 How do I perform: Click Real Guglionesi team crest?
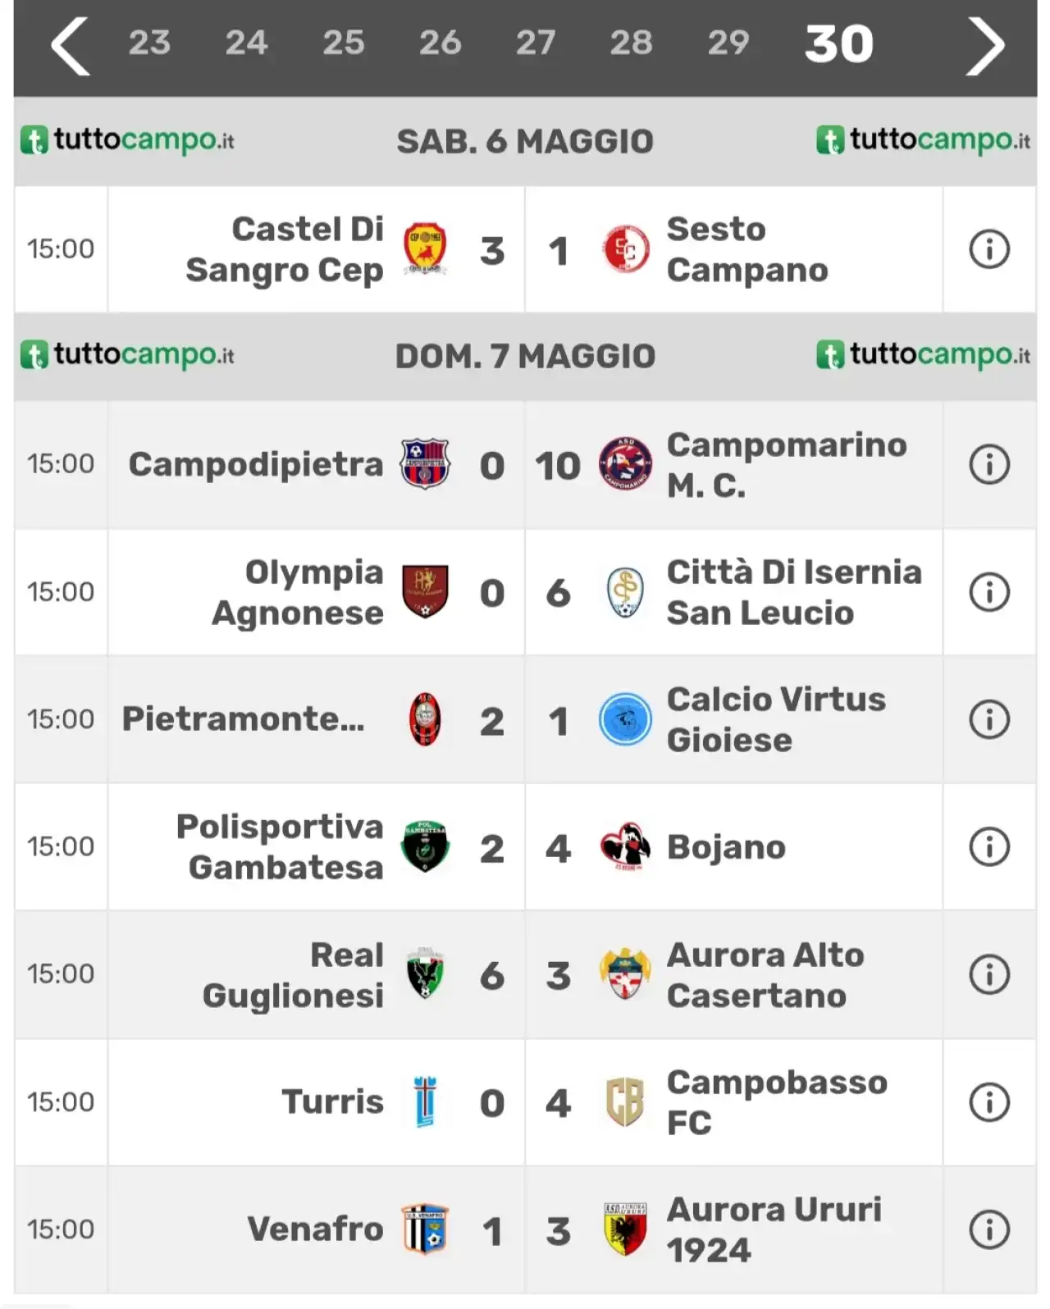pyautogui.click(x=425, y=974)
